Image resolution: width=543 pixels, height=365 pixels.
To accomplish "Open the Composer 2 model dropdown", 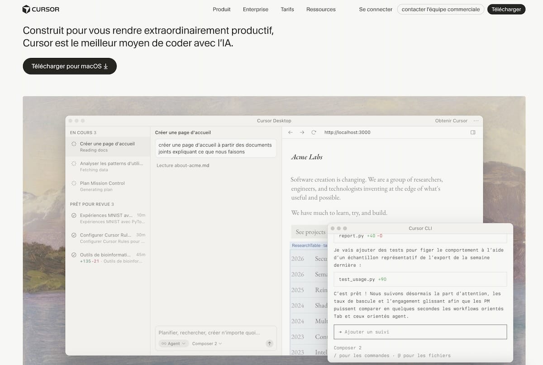I will pyautogui.click(x=207, y=344).
